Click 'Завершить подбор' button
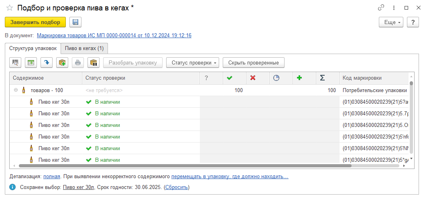Screen dimensions: 425x199 tap(35, 22)
